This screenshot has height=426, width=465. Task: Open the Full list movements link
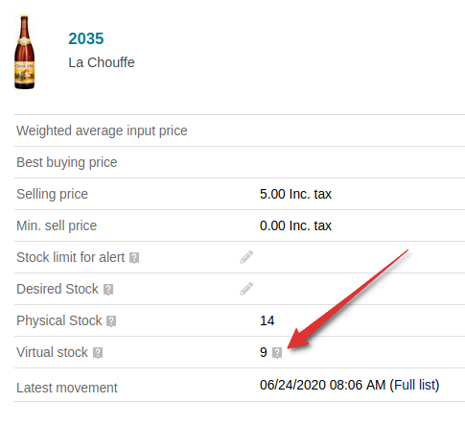(x=414, y=385)
